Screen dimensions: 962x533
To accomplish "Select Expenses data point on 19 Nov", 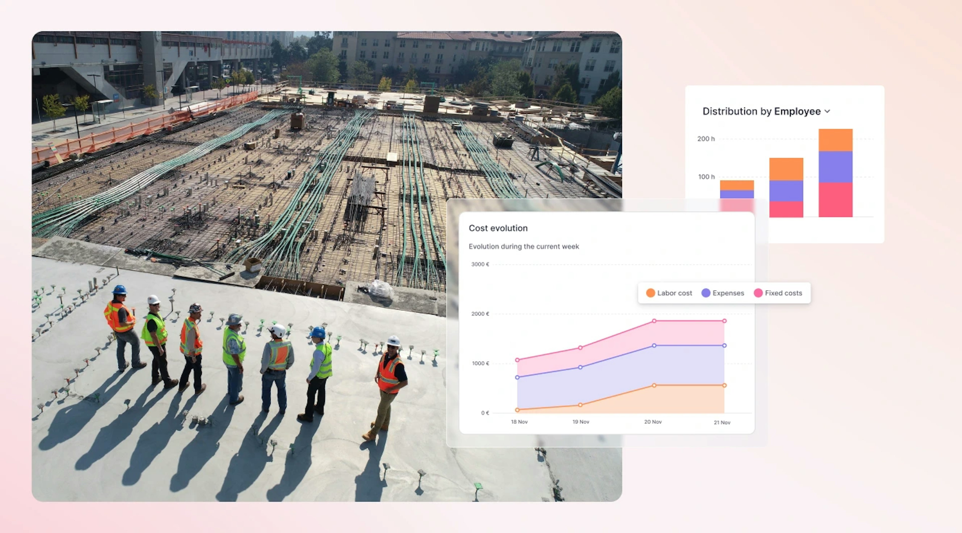I will pos(580,367).
